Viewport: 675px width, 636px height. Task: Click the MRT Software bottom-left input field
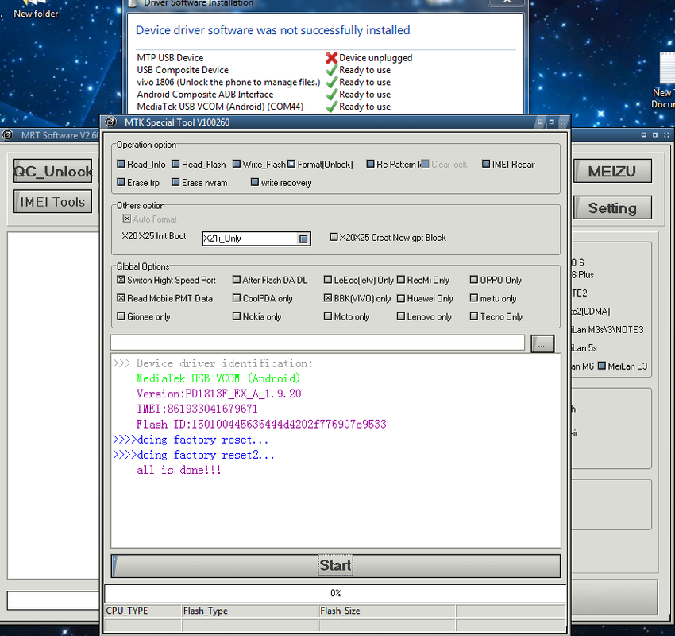point(53,599)
